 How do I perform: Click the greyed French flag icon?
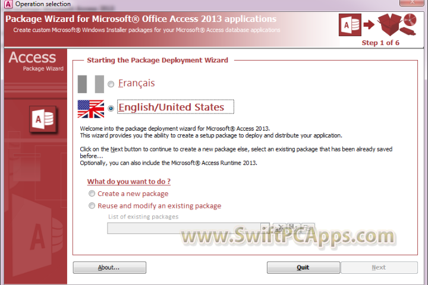pyautogui.click(x=91, y=84)
